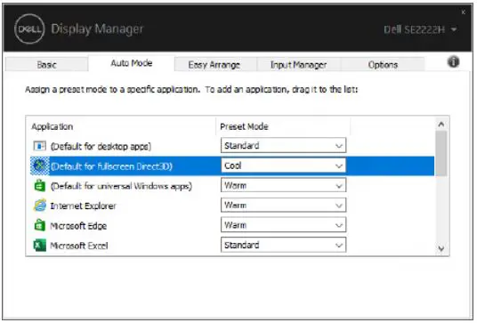This screenshot has height=323, width=477.
Task: Go to the Options tab
Action: [x=383, y=64]
